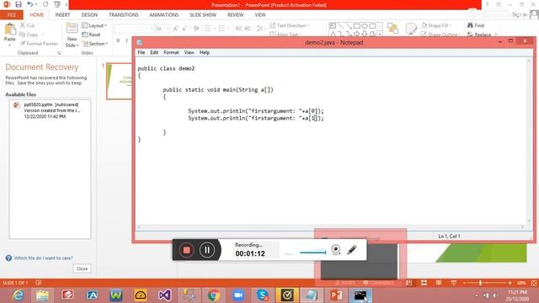The height and width of the screenshot is (303, 539).
Task: Open the Notepad File menu
Action: point(141,52)
